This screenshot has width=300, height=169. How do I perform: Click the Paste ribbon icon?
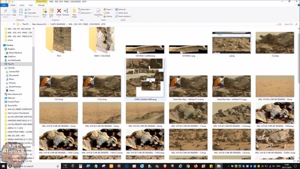click(x=21, y=11)
